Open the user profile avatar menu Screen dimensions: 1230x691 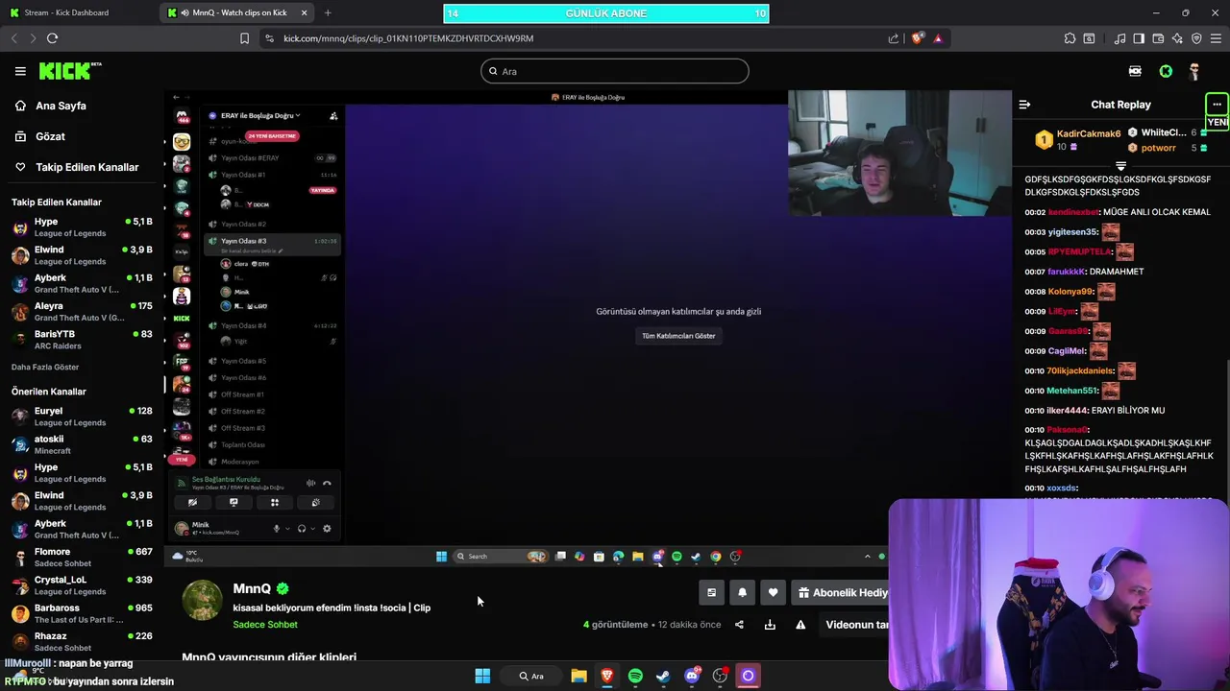tap(1194, 71)
